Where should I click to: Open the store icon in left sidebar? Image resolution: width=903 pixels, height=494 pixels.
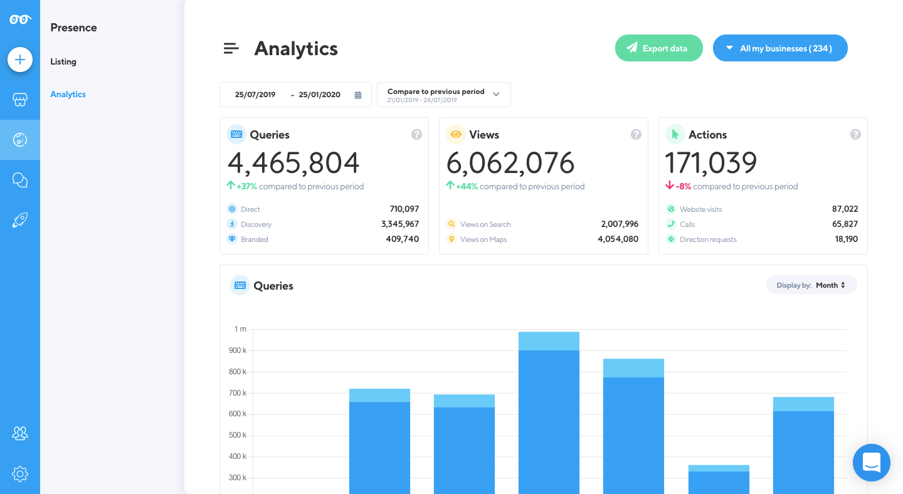[x=20, y=100]
